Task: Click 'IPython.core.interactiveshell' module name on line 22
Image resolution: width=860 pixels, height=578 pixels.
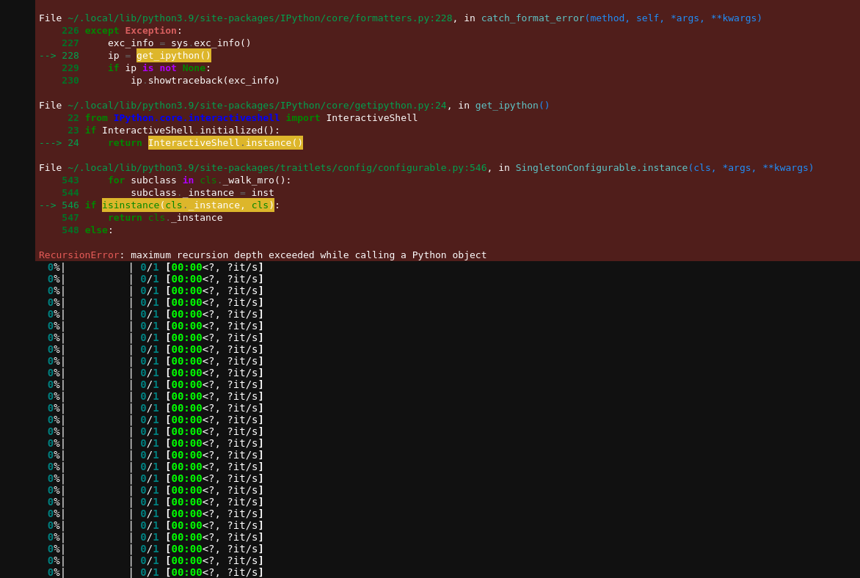Action: tap(197, 118)
